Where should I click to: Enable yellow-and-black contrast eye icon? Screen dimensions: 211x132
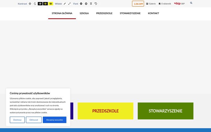click(51, 4)
